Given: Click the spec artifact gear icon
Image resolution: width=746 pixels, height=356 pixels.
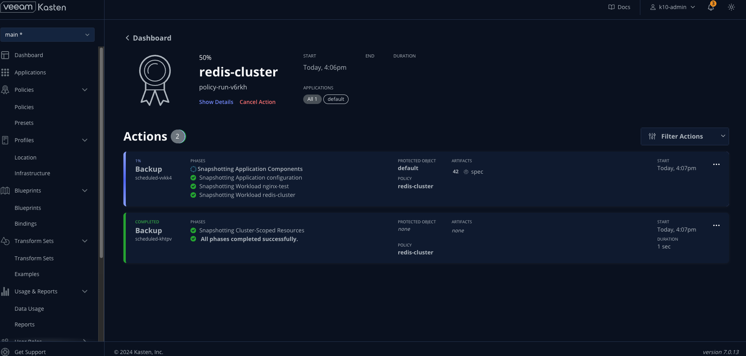Looking at the screenshot, I should click(x=466, y=172).
